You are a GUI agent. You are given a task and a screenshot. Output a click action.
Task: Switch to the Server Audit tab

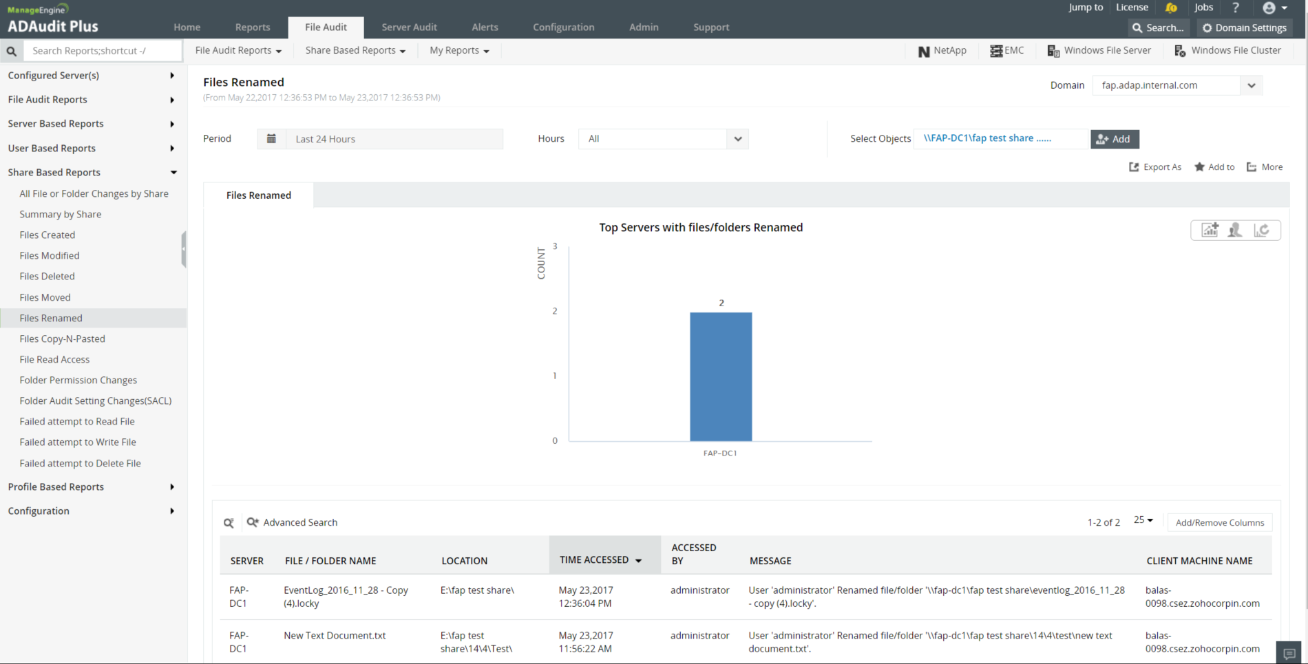409,28
